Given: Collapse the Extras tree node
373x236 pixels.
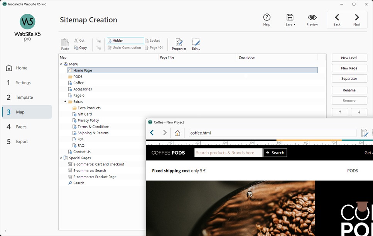Looking at the screenshot, I should pos(64,101).
